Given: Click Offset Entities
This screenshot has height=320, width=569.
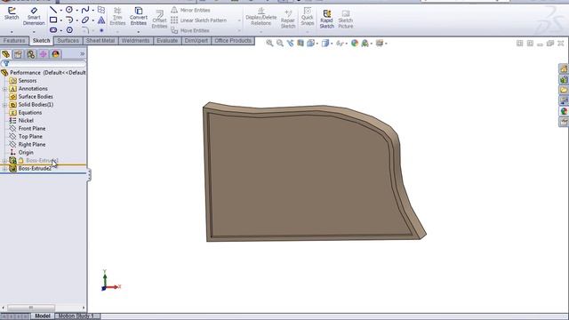Looking at the screenshot, I should (159, 19).
